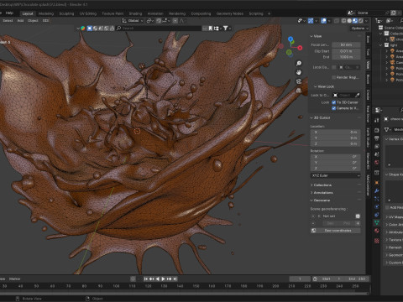This screenshot has width=403, height=302.
Task: Open the XYZ Euler rotation mode dropdown
Action: click(335, 175)
